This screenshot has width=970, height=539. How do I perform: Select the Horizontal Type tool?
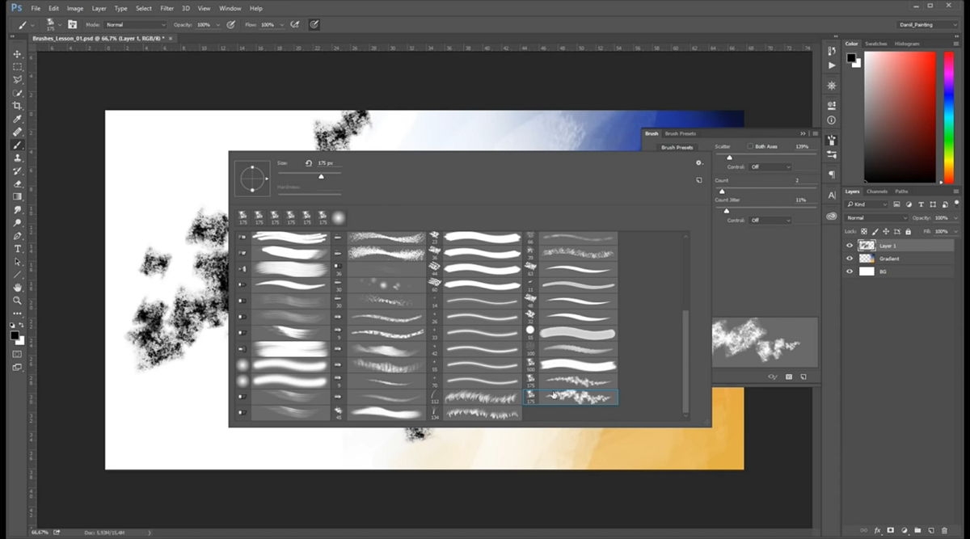click(x=17, y=248)
